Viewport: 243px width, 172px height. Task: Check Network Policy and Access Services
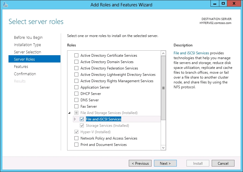pos(77,138)
